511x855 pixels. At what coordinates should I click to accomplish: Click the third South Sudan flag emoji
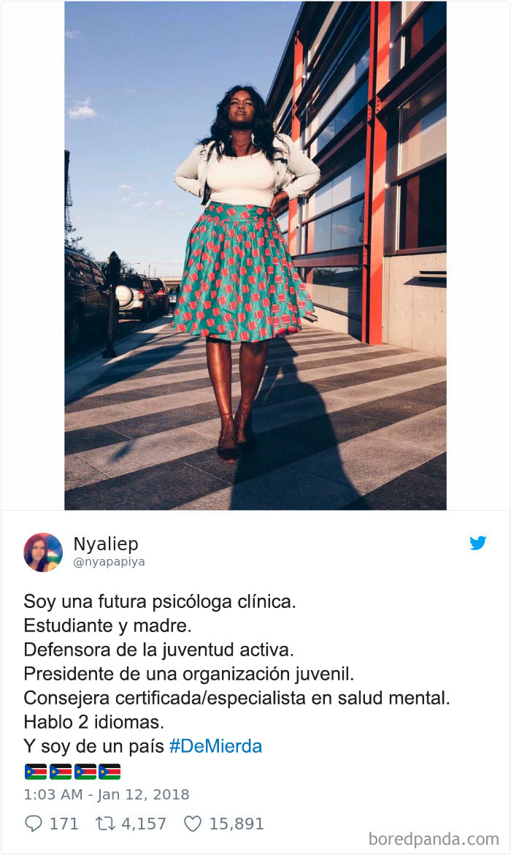(85, 772)
